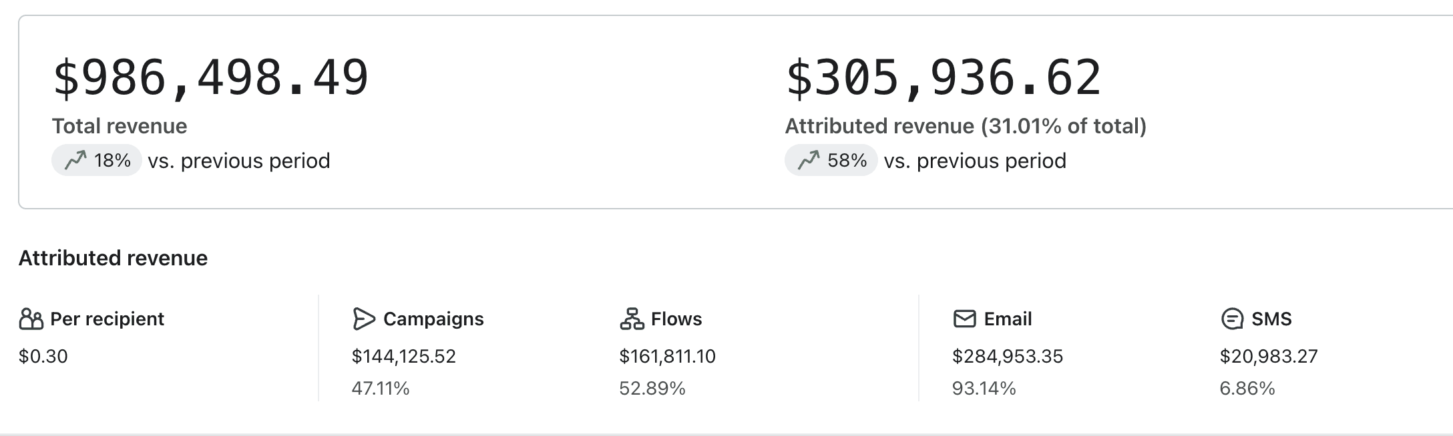Select the total revenue figure $986,498.49
The height and width of the screenshot is (436, 1453).
pyautogui.click(x=210, y=78)
